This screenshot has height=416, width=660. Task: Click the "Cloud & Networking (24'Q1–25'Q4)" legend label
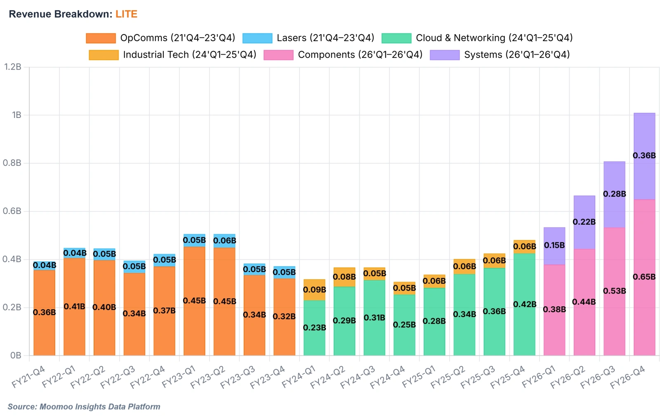tap(494, 38)
